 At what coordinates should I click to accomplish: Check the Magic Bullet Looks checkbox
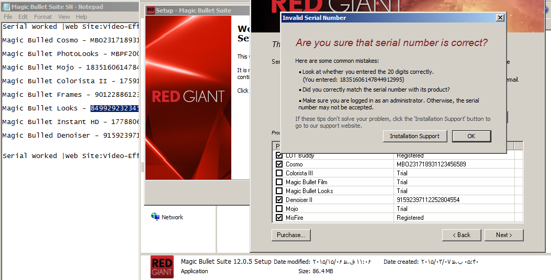click(x=279, y=191)
